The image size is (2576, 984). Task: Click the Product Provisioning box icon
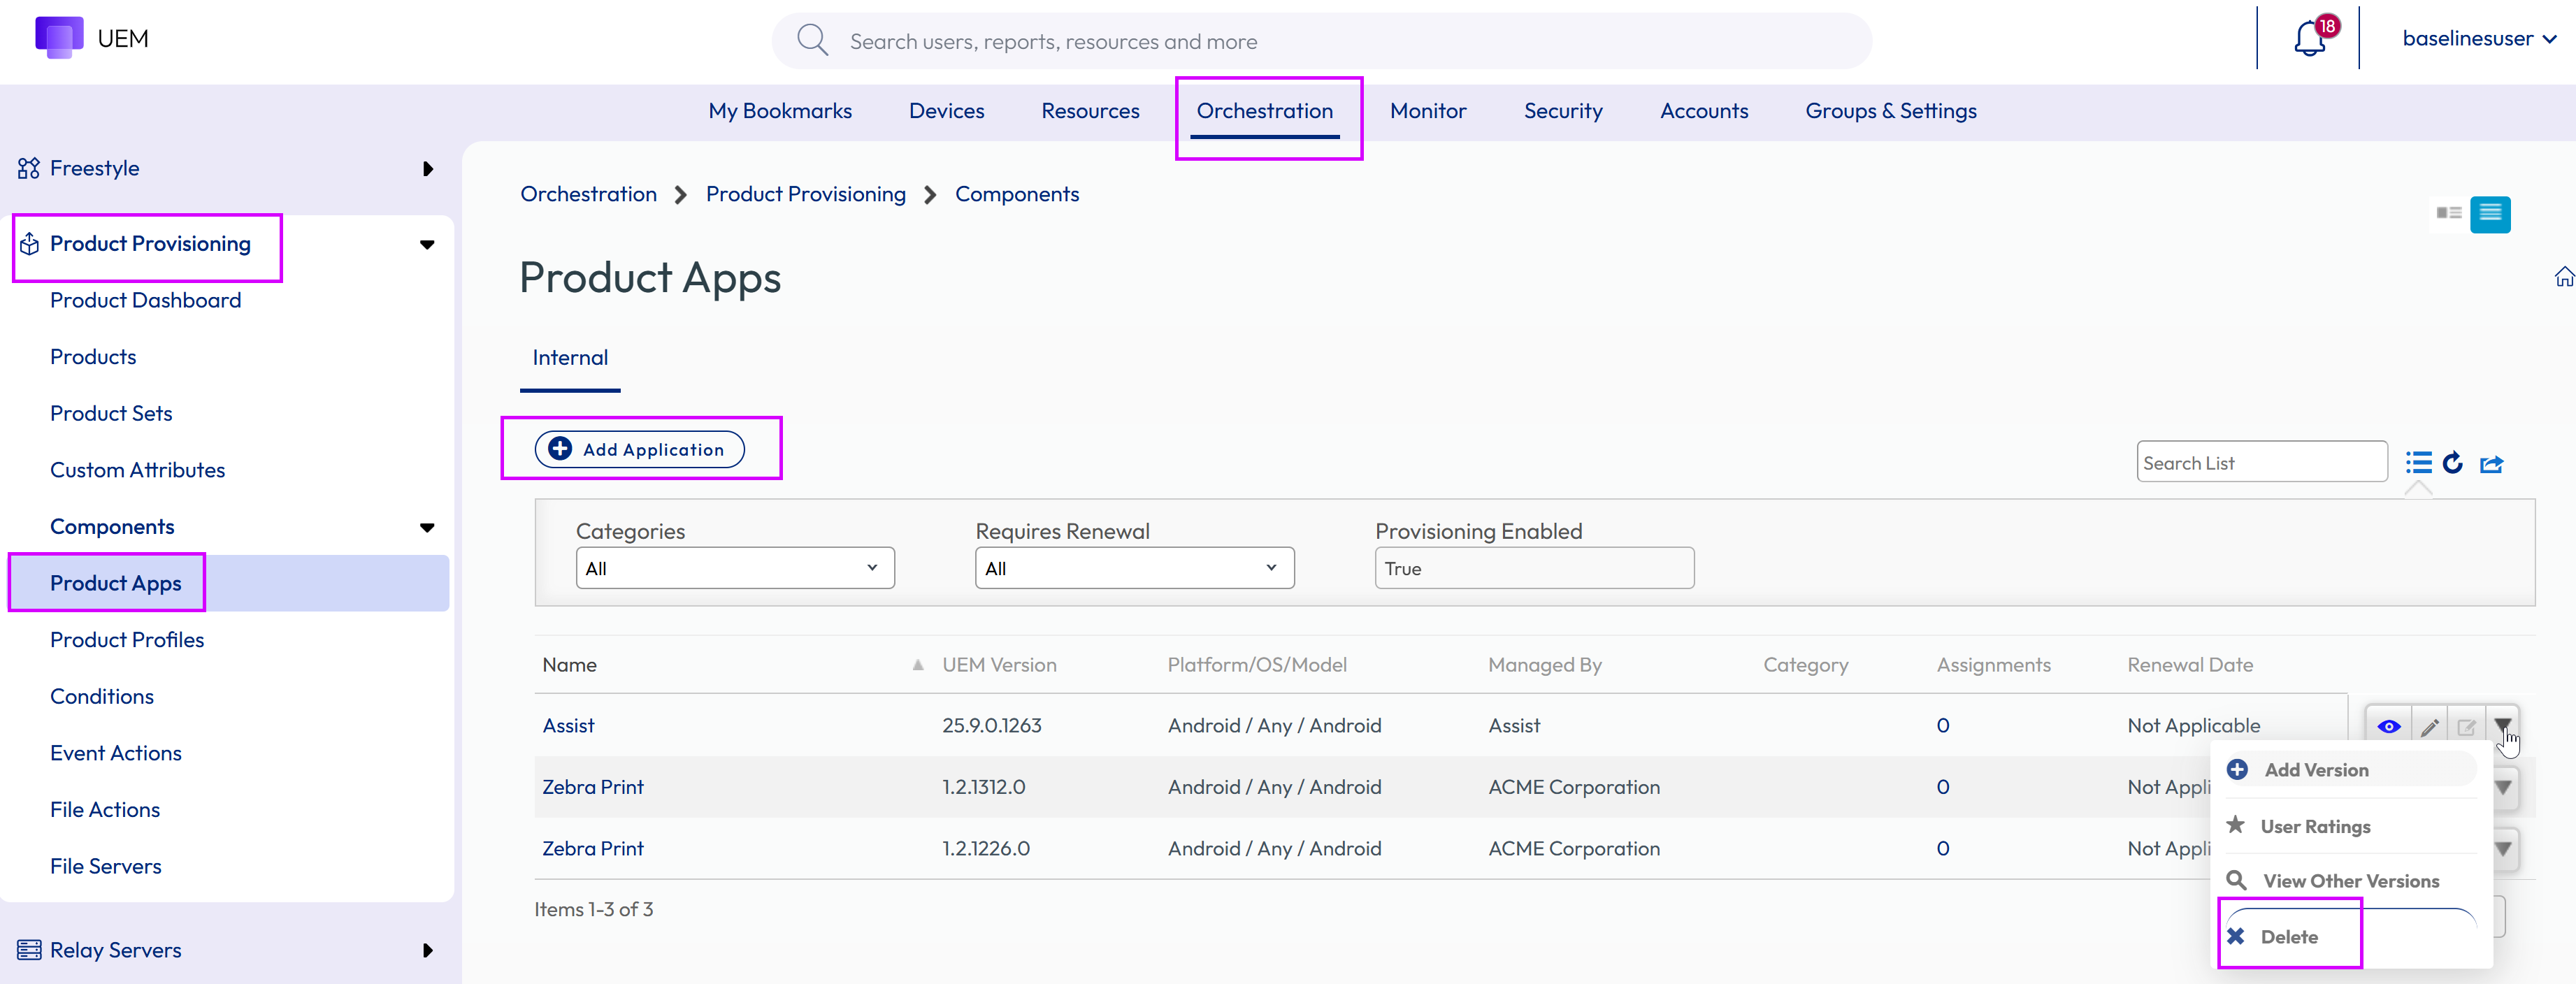pos(29,244)
